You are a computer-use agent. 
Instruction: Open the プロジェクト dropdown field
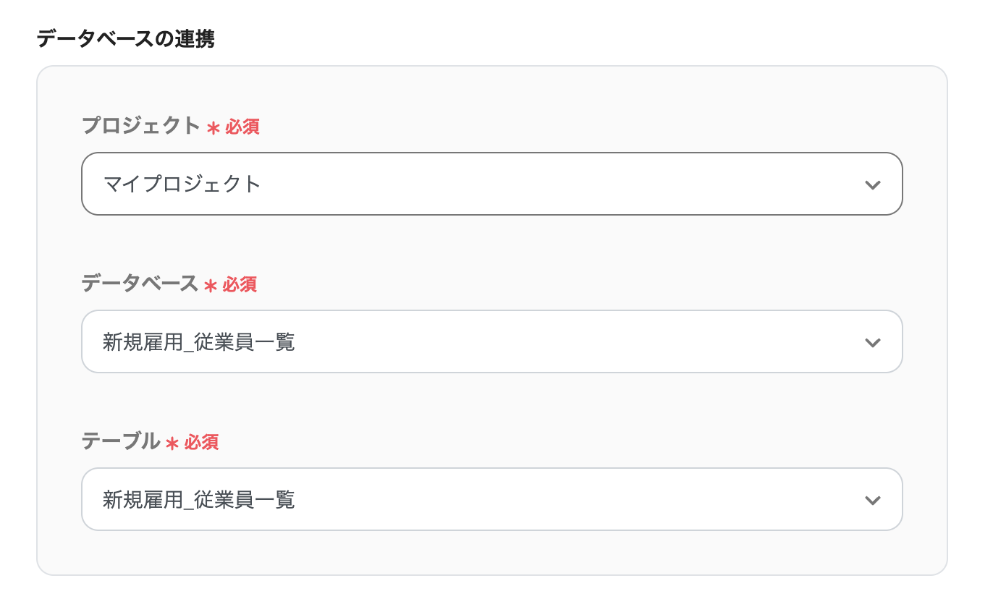coord(491,184)
